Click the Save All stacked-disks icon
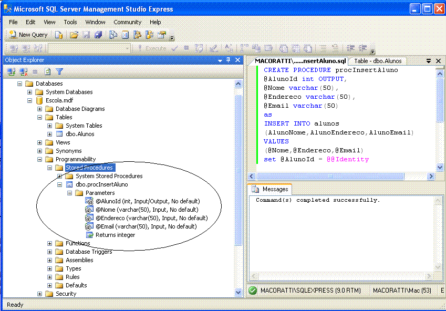Screen dimensions: 446x311 click(98, 35)
